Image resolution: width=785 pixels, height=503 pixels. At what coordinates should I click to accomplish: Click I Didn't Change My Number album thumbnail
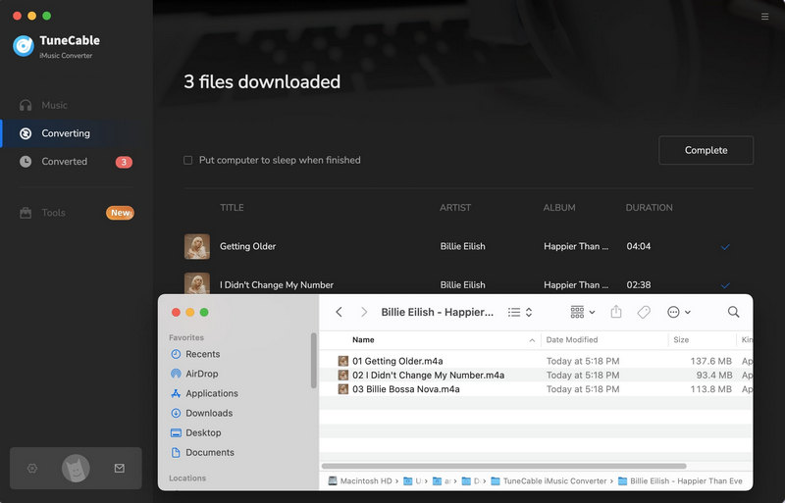pyautogui.click(x=197, y=283)
